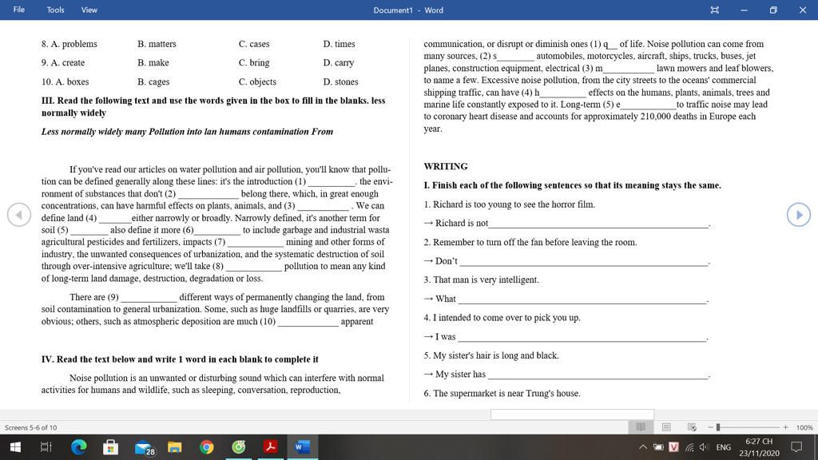Select the Word taskbar icon
The image size is (818, 460).
pyautogui.click(x=302, y=447)
